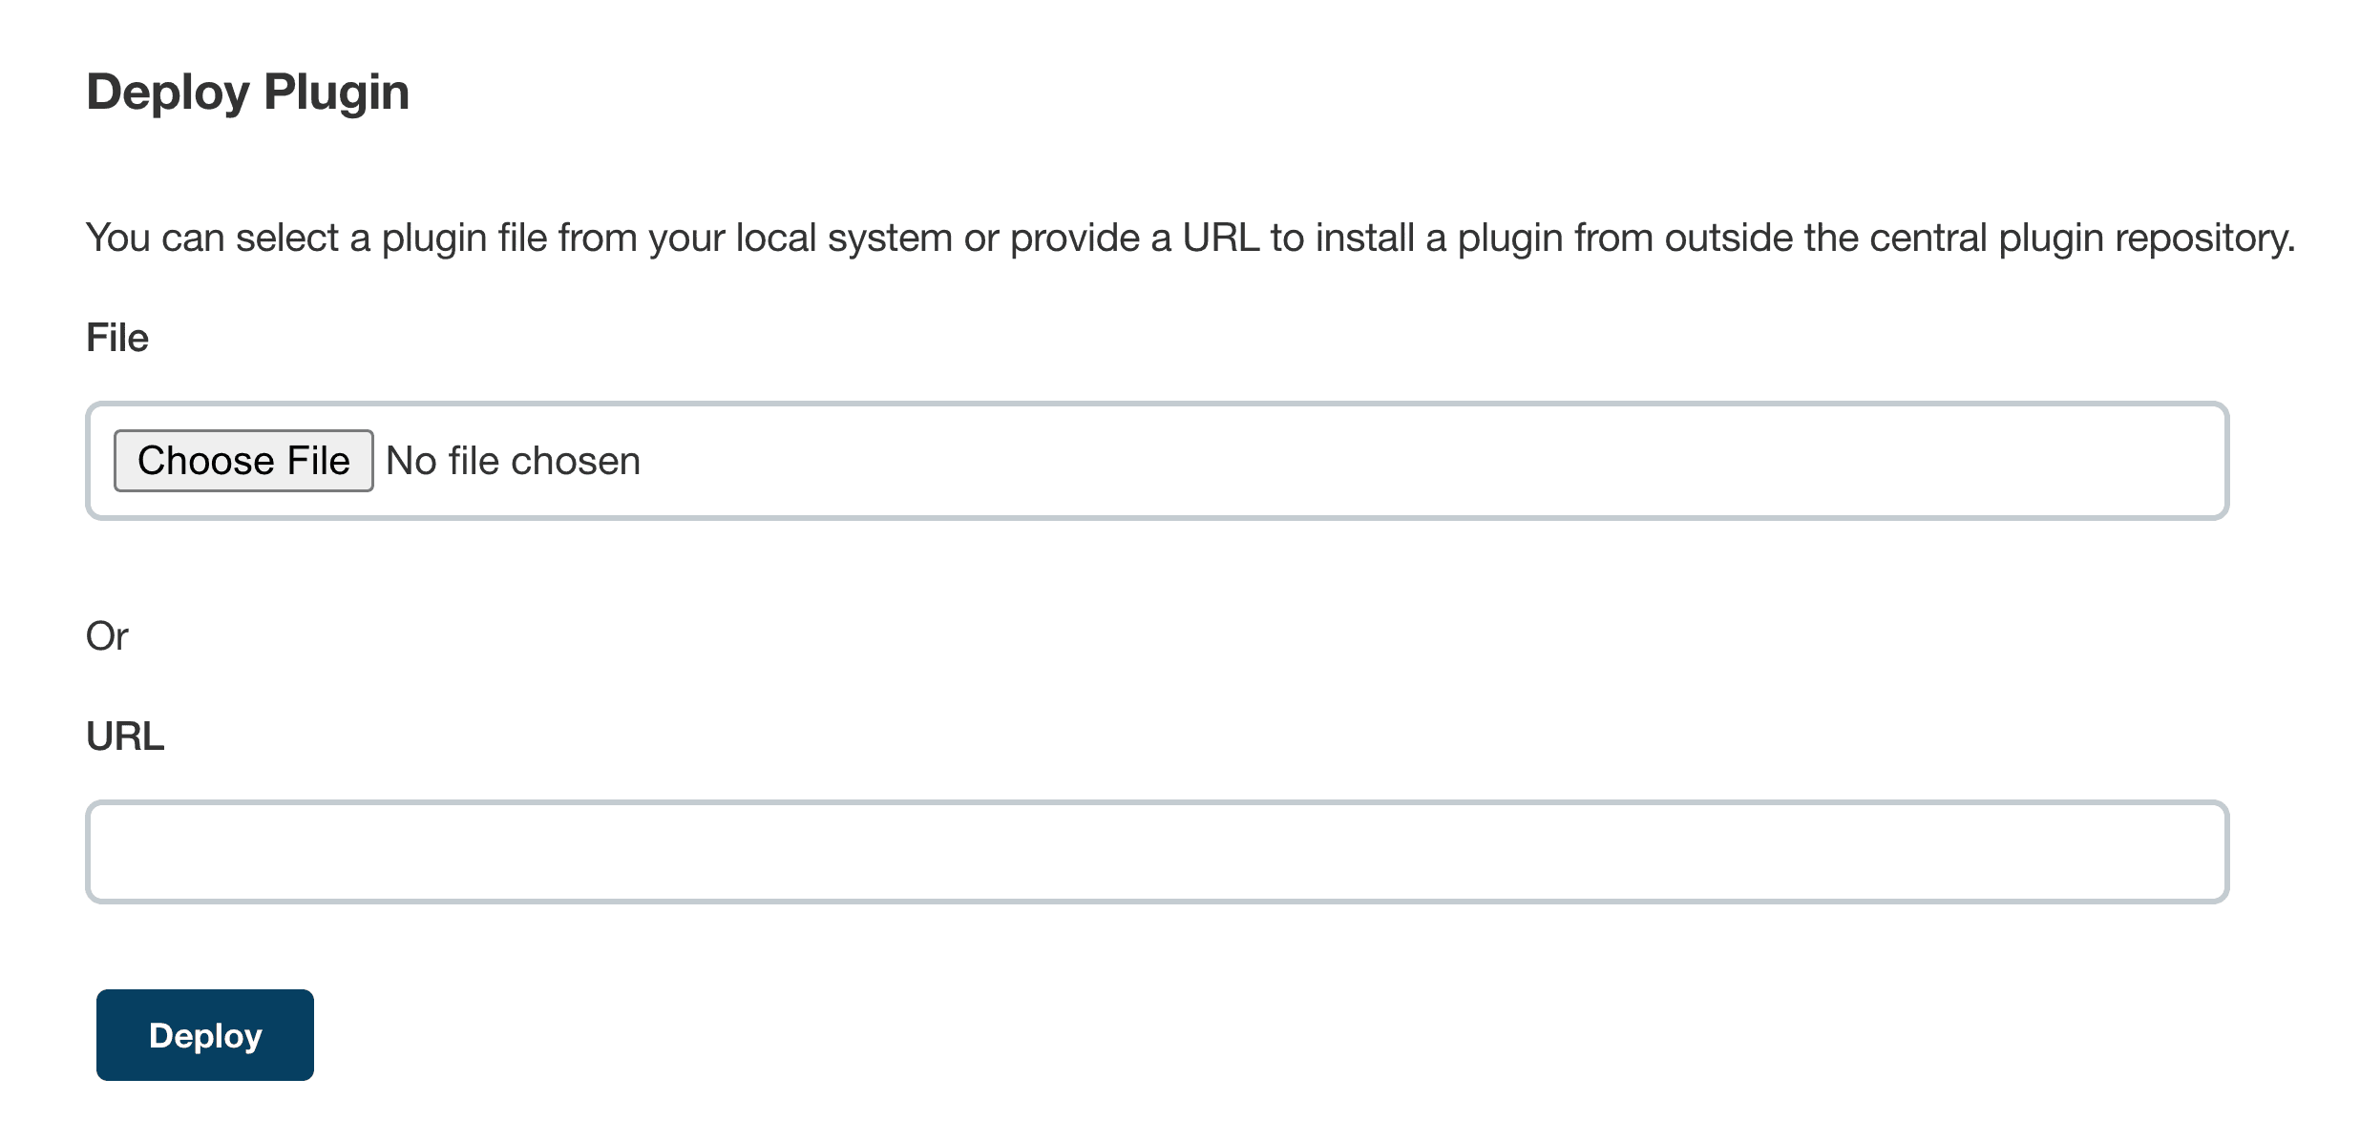Click the Deploy Plugin heading
Viewport: 2360px width, 1141px height.
[x=249, y=92]
